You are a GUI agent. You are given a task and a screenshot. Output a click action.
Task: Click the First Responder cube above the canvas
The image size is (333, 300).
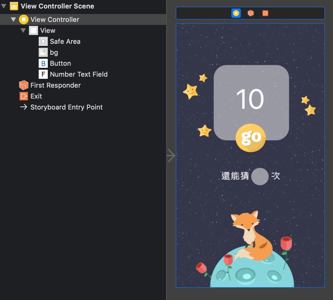pyautogui.click(x=250, y=13)
